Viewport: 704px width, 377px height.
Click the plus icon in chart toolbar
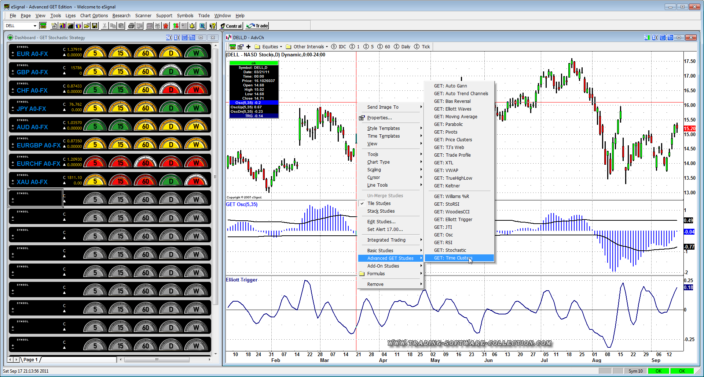click(x=248, y=47)
